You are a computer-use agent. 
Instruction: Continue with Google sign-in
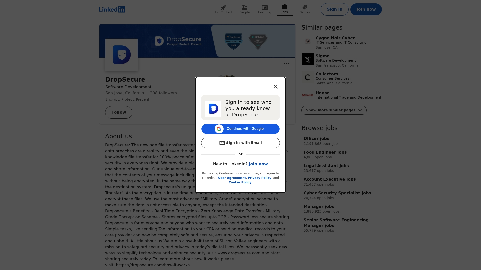click(x=241, y=129)
